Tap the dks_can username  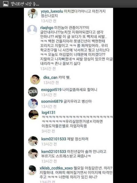click(50, 77)
